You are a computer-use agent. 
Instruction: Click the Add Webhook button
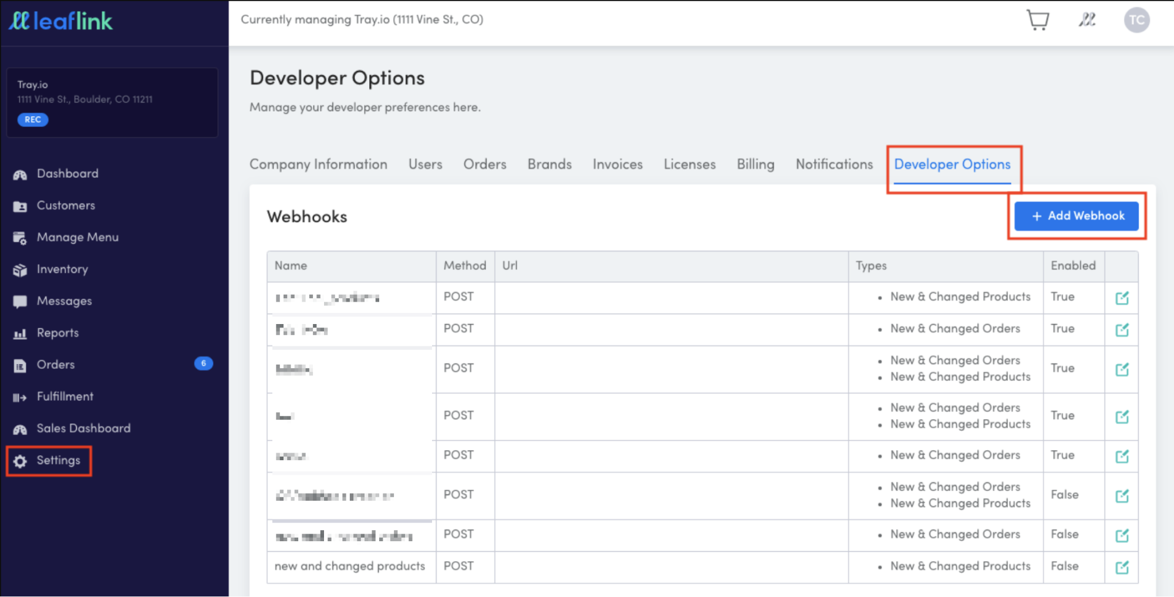click(x=1076, y=215)
